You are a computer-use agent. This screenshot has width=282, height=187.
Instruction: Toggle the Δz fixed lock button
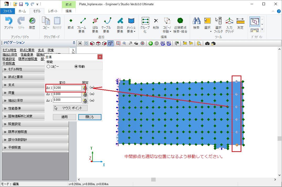(x=85, y=101)
